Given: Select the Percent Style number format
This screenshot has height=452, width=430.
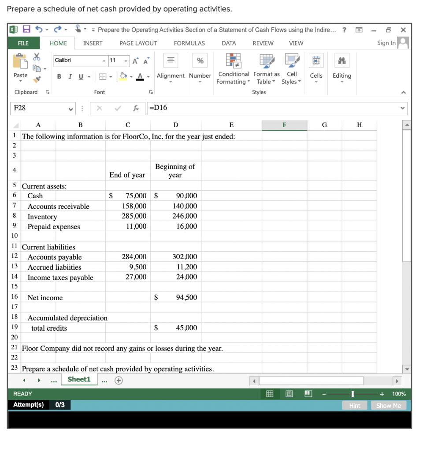Looking at the screenshot, I should (x=200, y=60).
